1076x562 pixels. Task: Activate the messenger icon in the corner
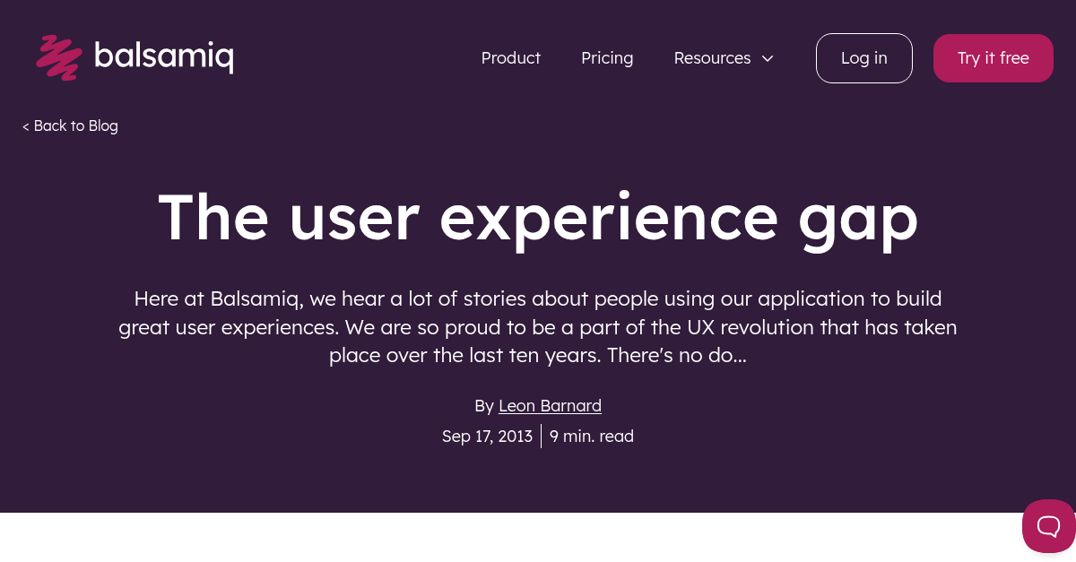tap(1049, 526)
